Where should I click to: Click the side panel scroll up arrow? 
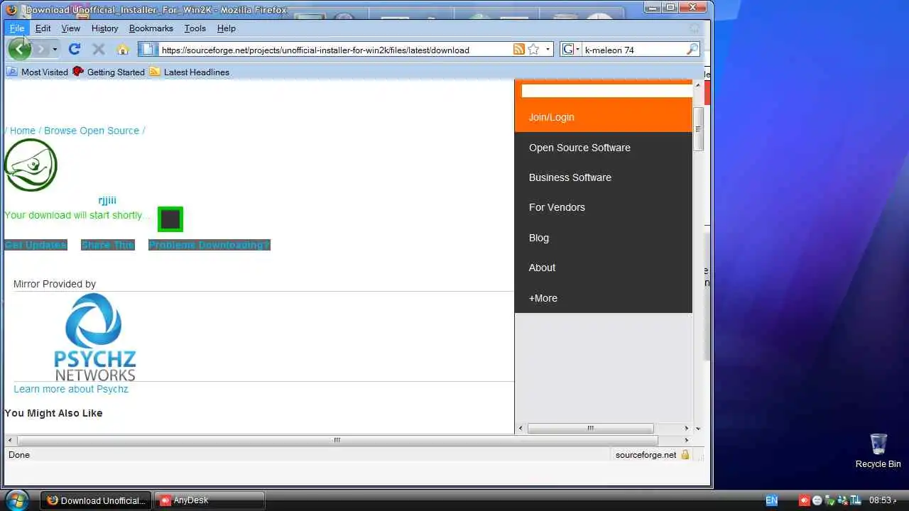tap(698, 85)
